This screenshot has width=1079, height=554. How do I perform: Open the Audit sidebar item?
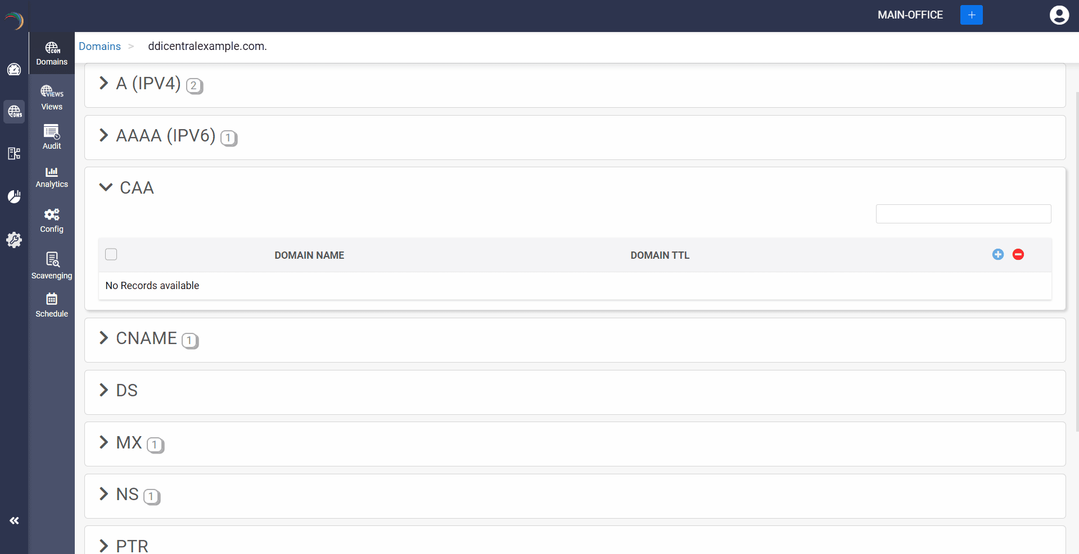coord(52,138)
